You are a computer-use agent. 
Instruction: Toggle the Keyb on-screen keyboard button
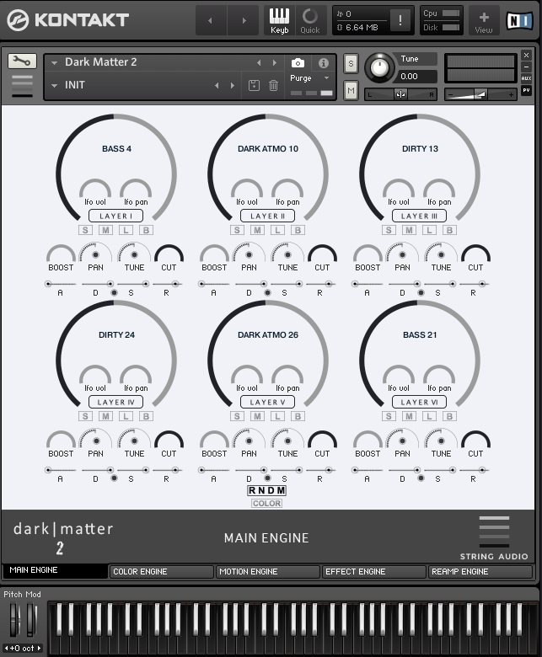tap(279, 20)
